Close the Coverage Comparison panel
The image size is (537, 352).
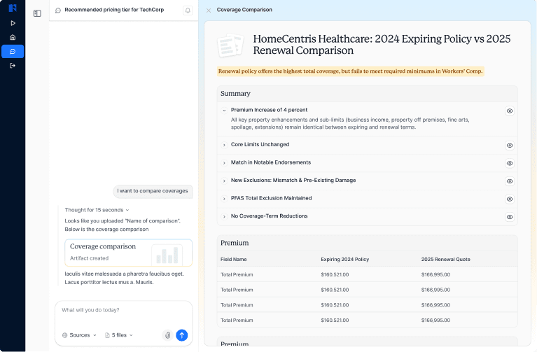pyautogui.click(x=209, y=10)
